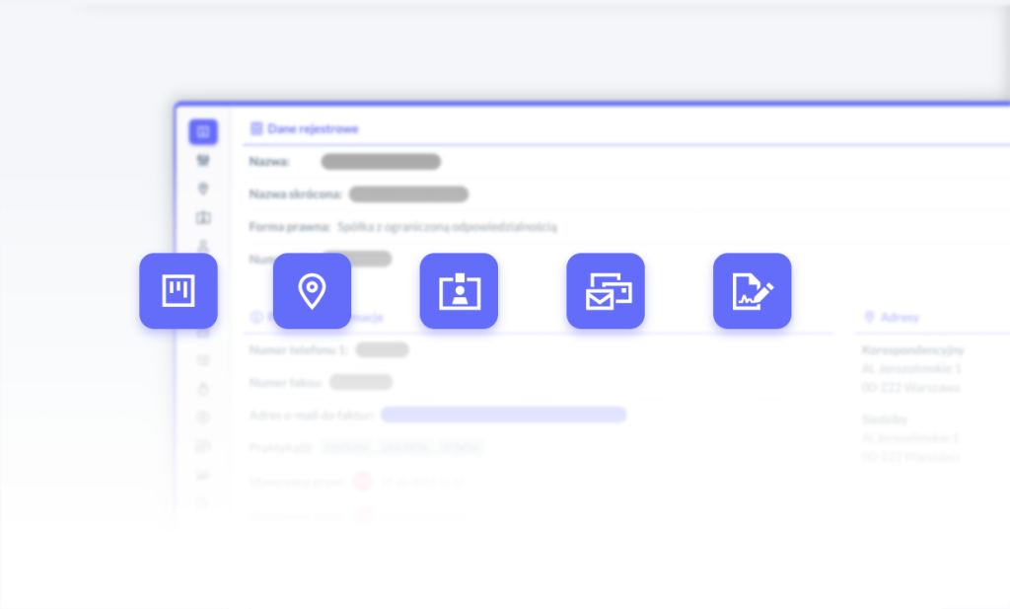This screenshot has width=1010, height=609.
Task: Click the Nazwa skrócona: label
Action: [x=296, y=194]
